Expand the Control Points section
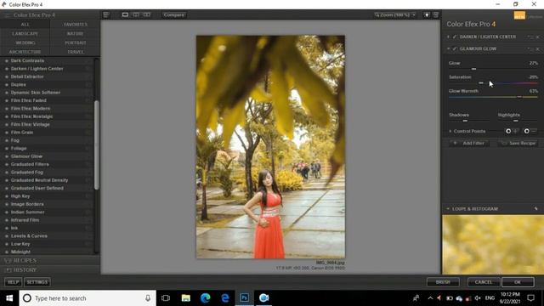The height and width of the screenshot is (306, 544). coord(450,131)
